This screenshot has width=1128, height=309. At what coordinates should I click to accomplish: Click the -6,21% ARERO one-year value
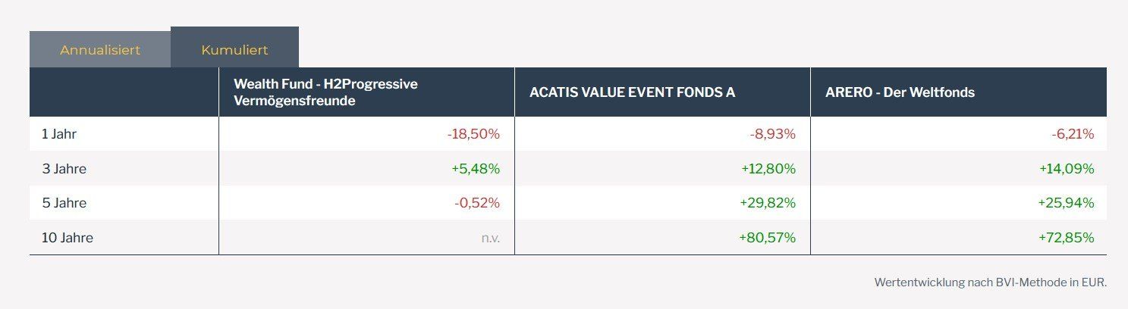pos(1072,134)
